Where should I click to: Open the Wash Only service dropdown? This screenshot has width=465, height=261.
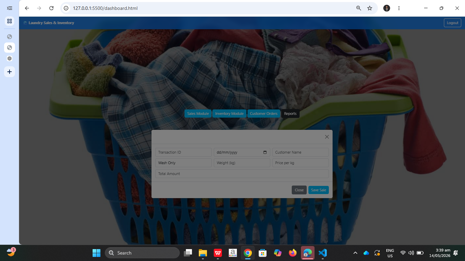click(x=183, y=163)
